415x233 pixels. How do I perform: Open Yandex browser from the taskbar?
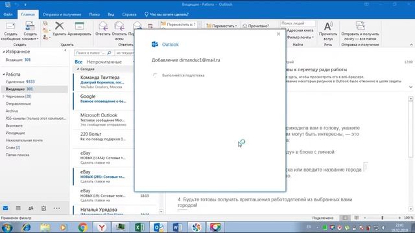(x=102, y=227)
